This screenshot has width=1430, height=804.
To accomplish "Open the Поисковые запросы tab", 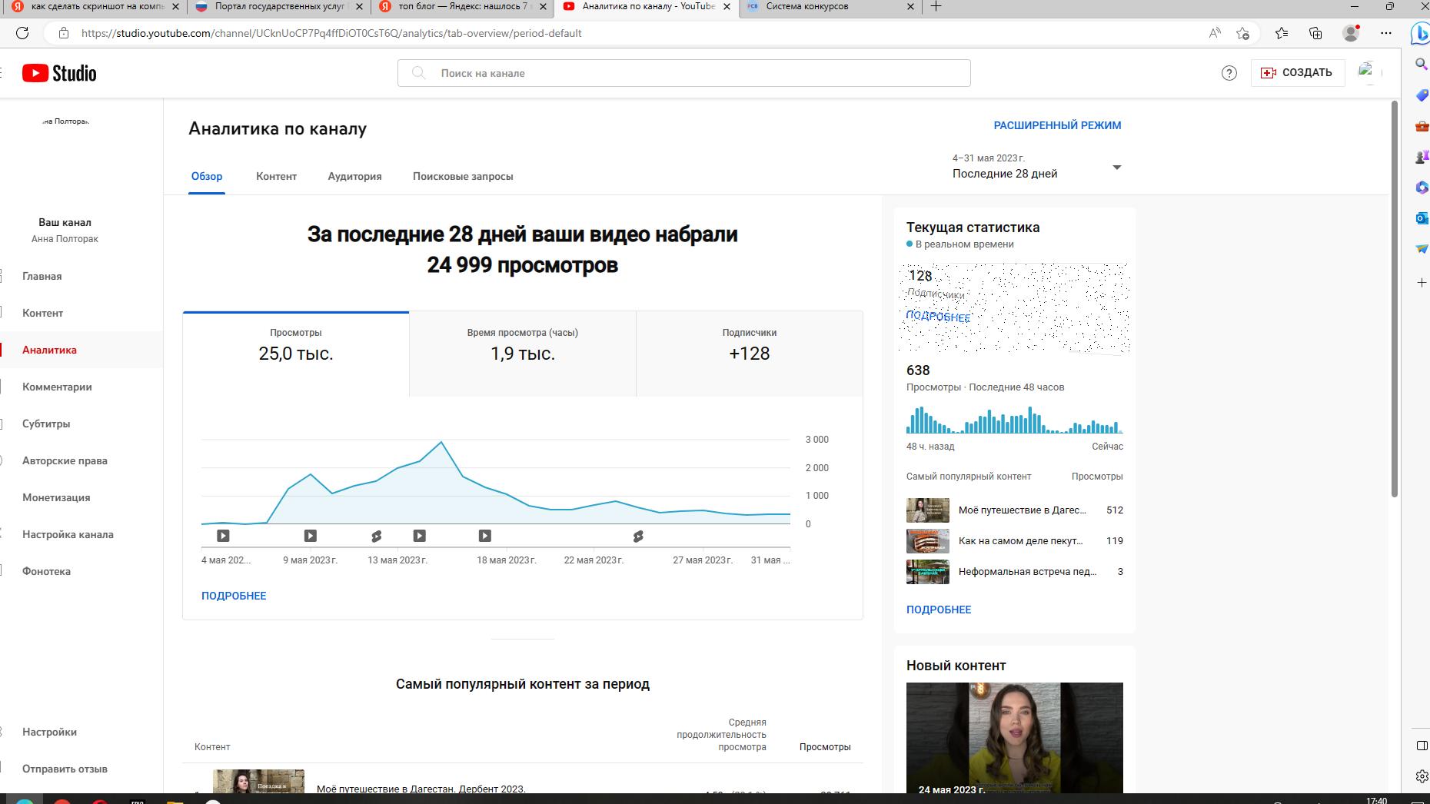I will point(463,176).
